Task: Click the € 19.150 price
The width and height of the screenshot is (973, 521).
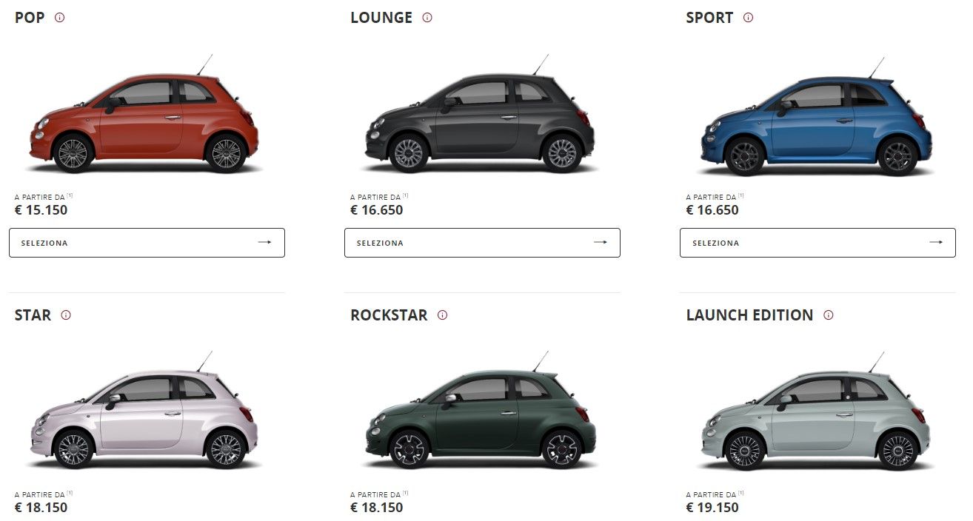Action: click(712, 508)
